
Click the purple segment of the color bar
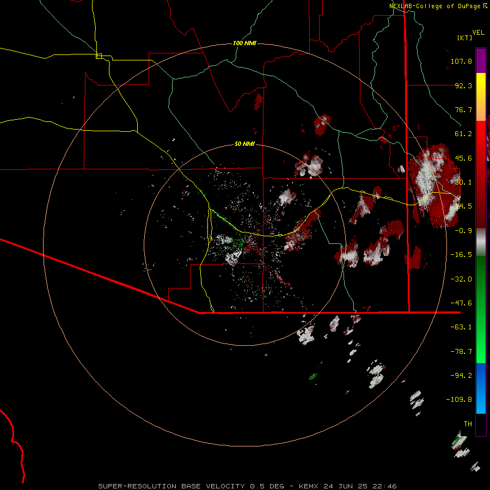click(x=481, y=60)
